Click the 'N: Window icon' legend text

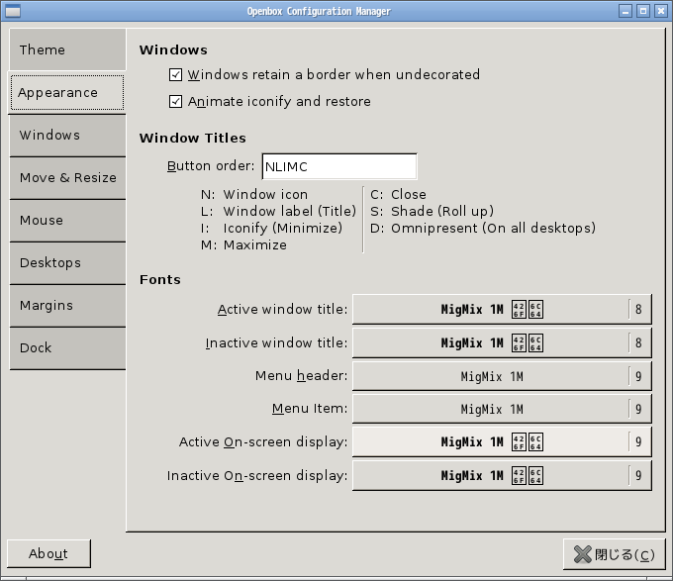pos(254,194)
